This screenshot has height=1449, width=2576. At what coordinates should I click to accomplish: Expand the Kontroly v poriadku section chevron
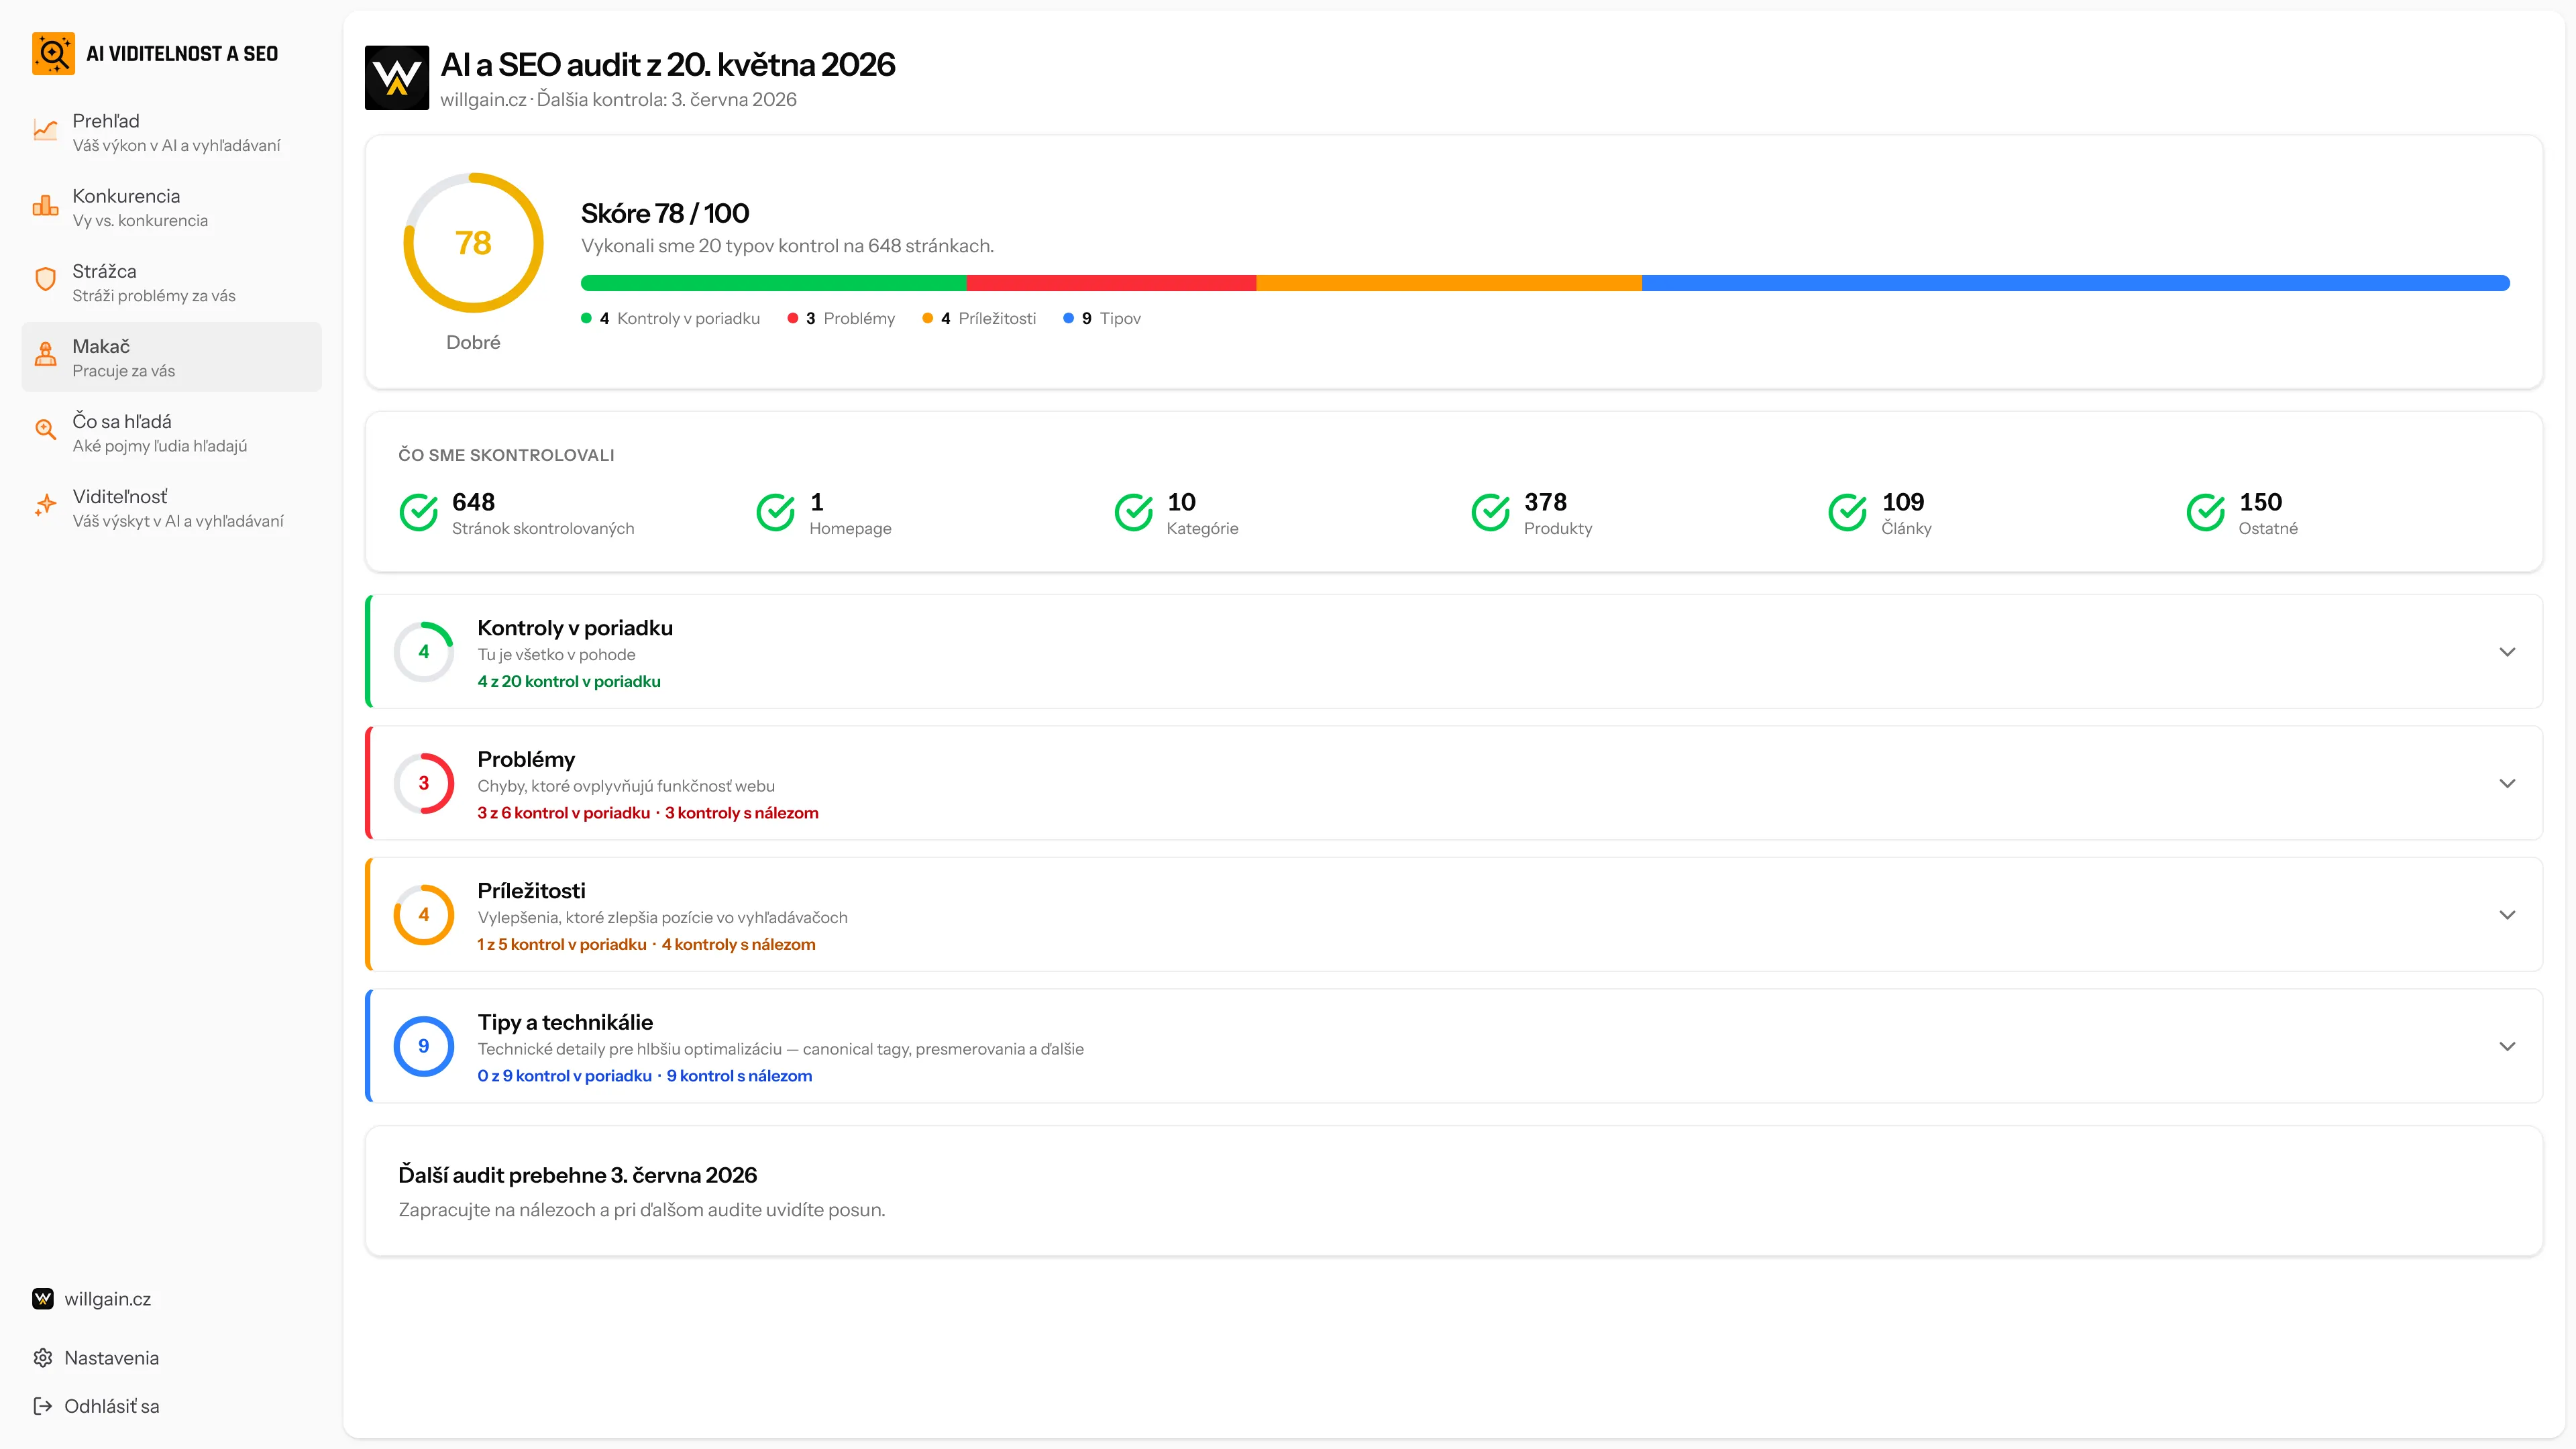click(x=2507, y=652)
